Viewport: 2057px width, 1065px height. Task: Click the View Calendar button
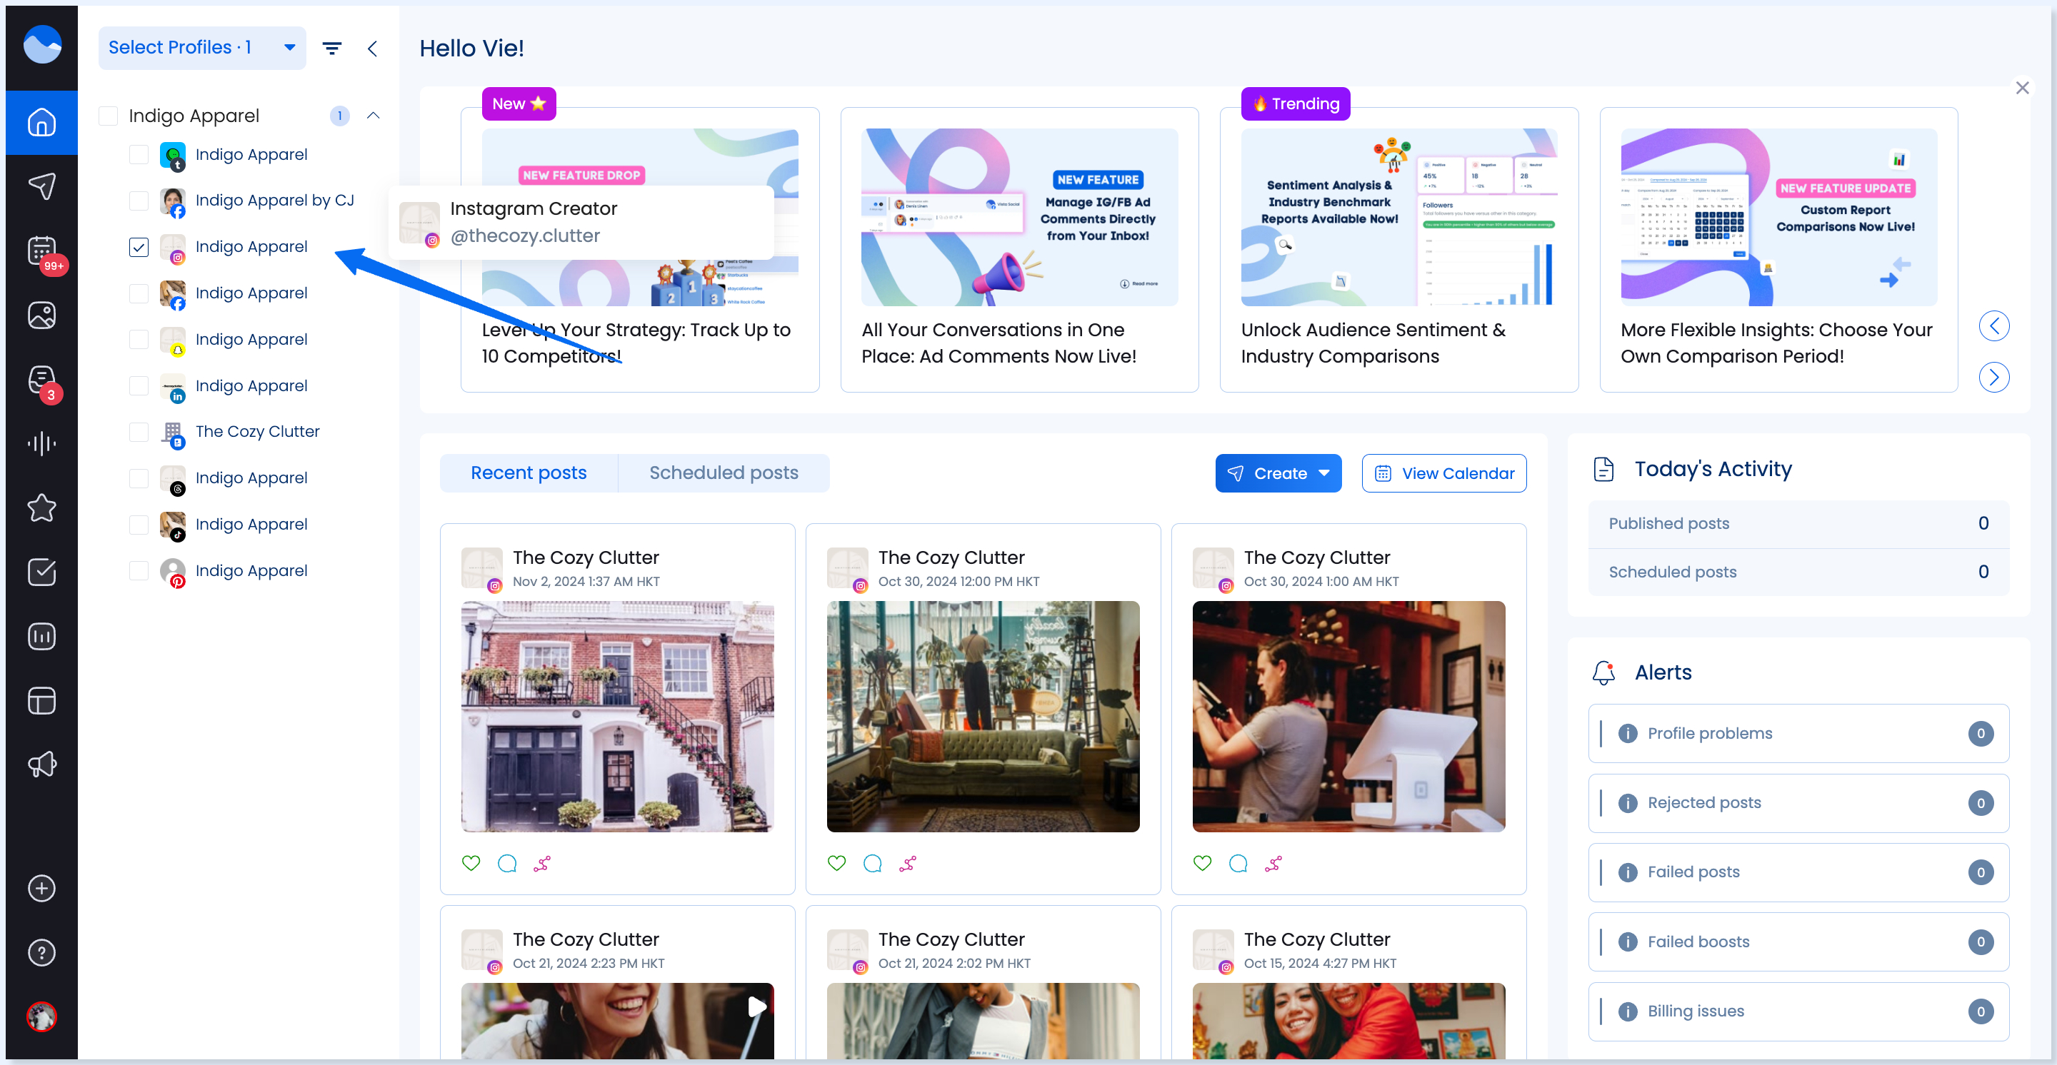(1443, 473)
